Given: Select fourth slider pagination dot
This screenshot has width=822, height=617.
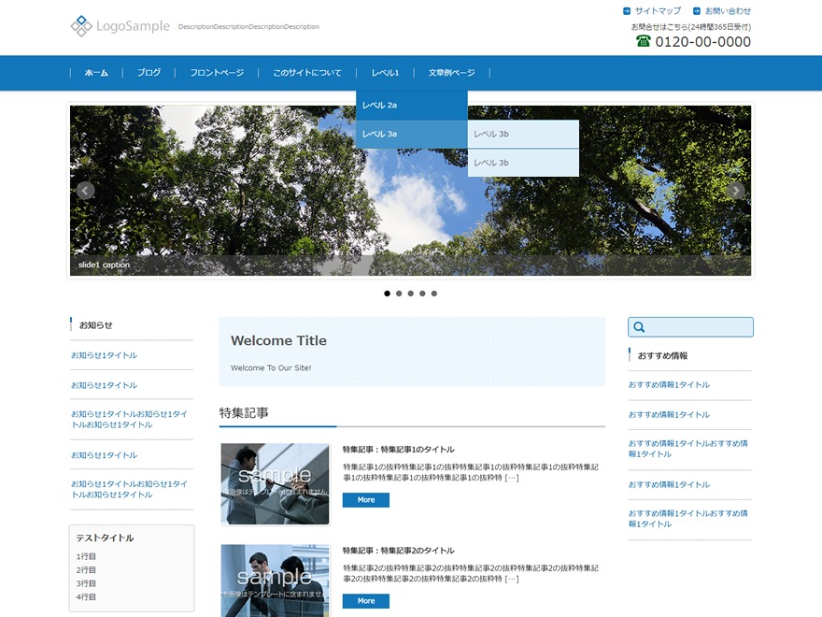Looking at the screenshot, I should click(422, 294).
